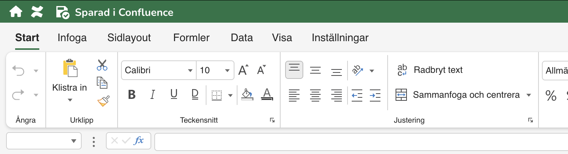Click the increase font size icon
568x154 pixels.
click(243, 70)
